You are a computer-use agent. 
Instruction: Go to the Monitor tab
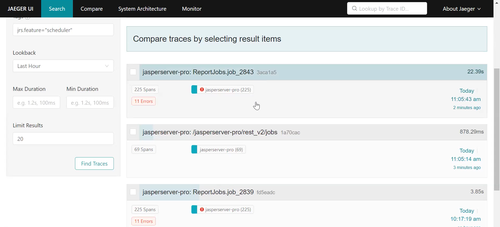[x=192, y=9]
